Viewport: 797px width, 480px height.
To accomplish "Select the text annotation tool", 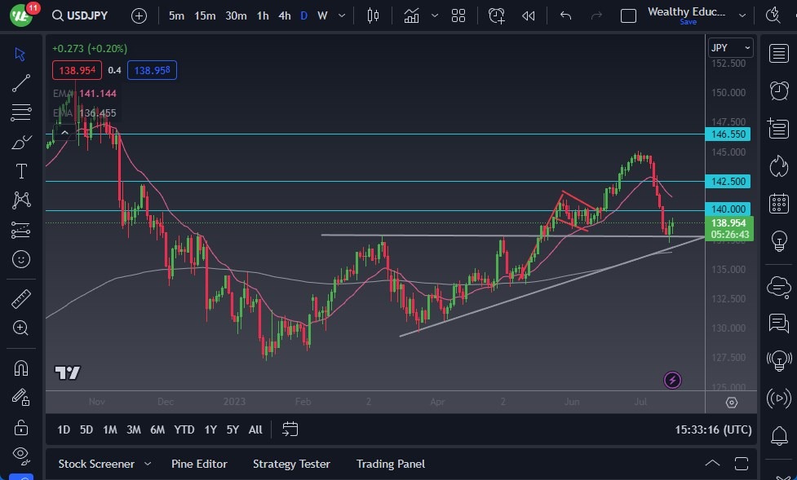I will click(21, 171).
